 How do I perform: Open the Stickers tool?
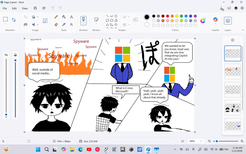click(96, 19)
